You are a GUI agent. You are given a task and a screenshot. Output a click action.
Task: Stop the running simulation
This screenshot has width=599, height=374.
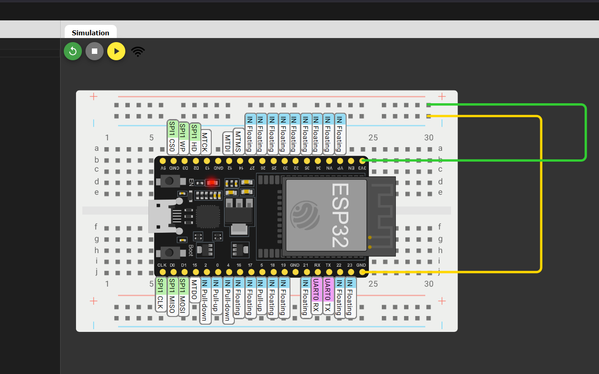95,51
